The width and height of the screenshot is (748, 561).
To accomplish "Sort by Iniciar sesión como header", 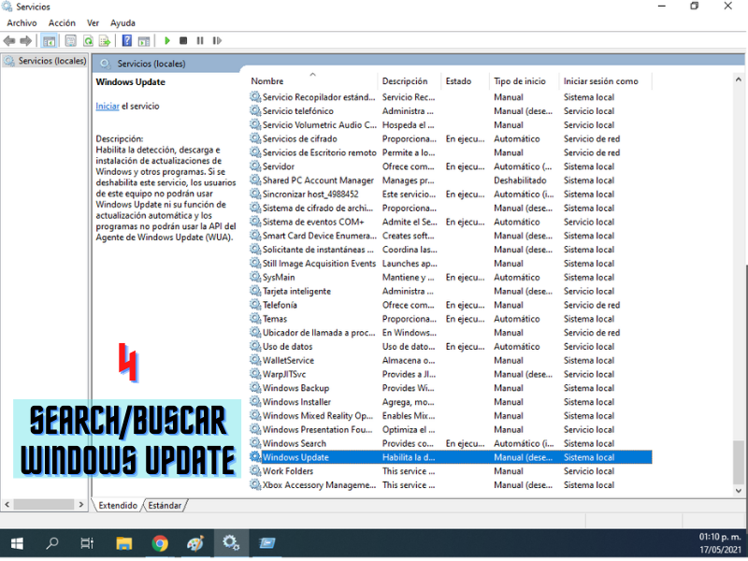I will [x=605, y=81].
